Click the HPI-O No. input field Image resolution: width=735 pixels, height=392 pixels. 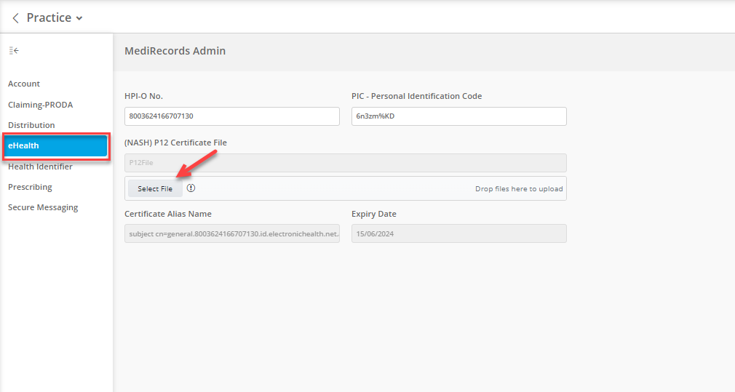click(x=232, y=116)
